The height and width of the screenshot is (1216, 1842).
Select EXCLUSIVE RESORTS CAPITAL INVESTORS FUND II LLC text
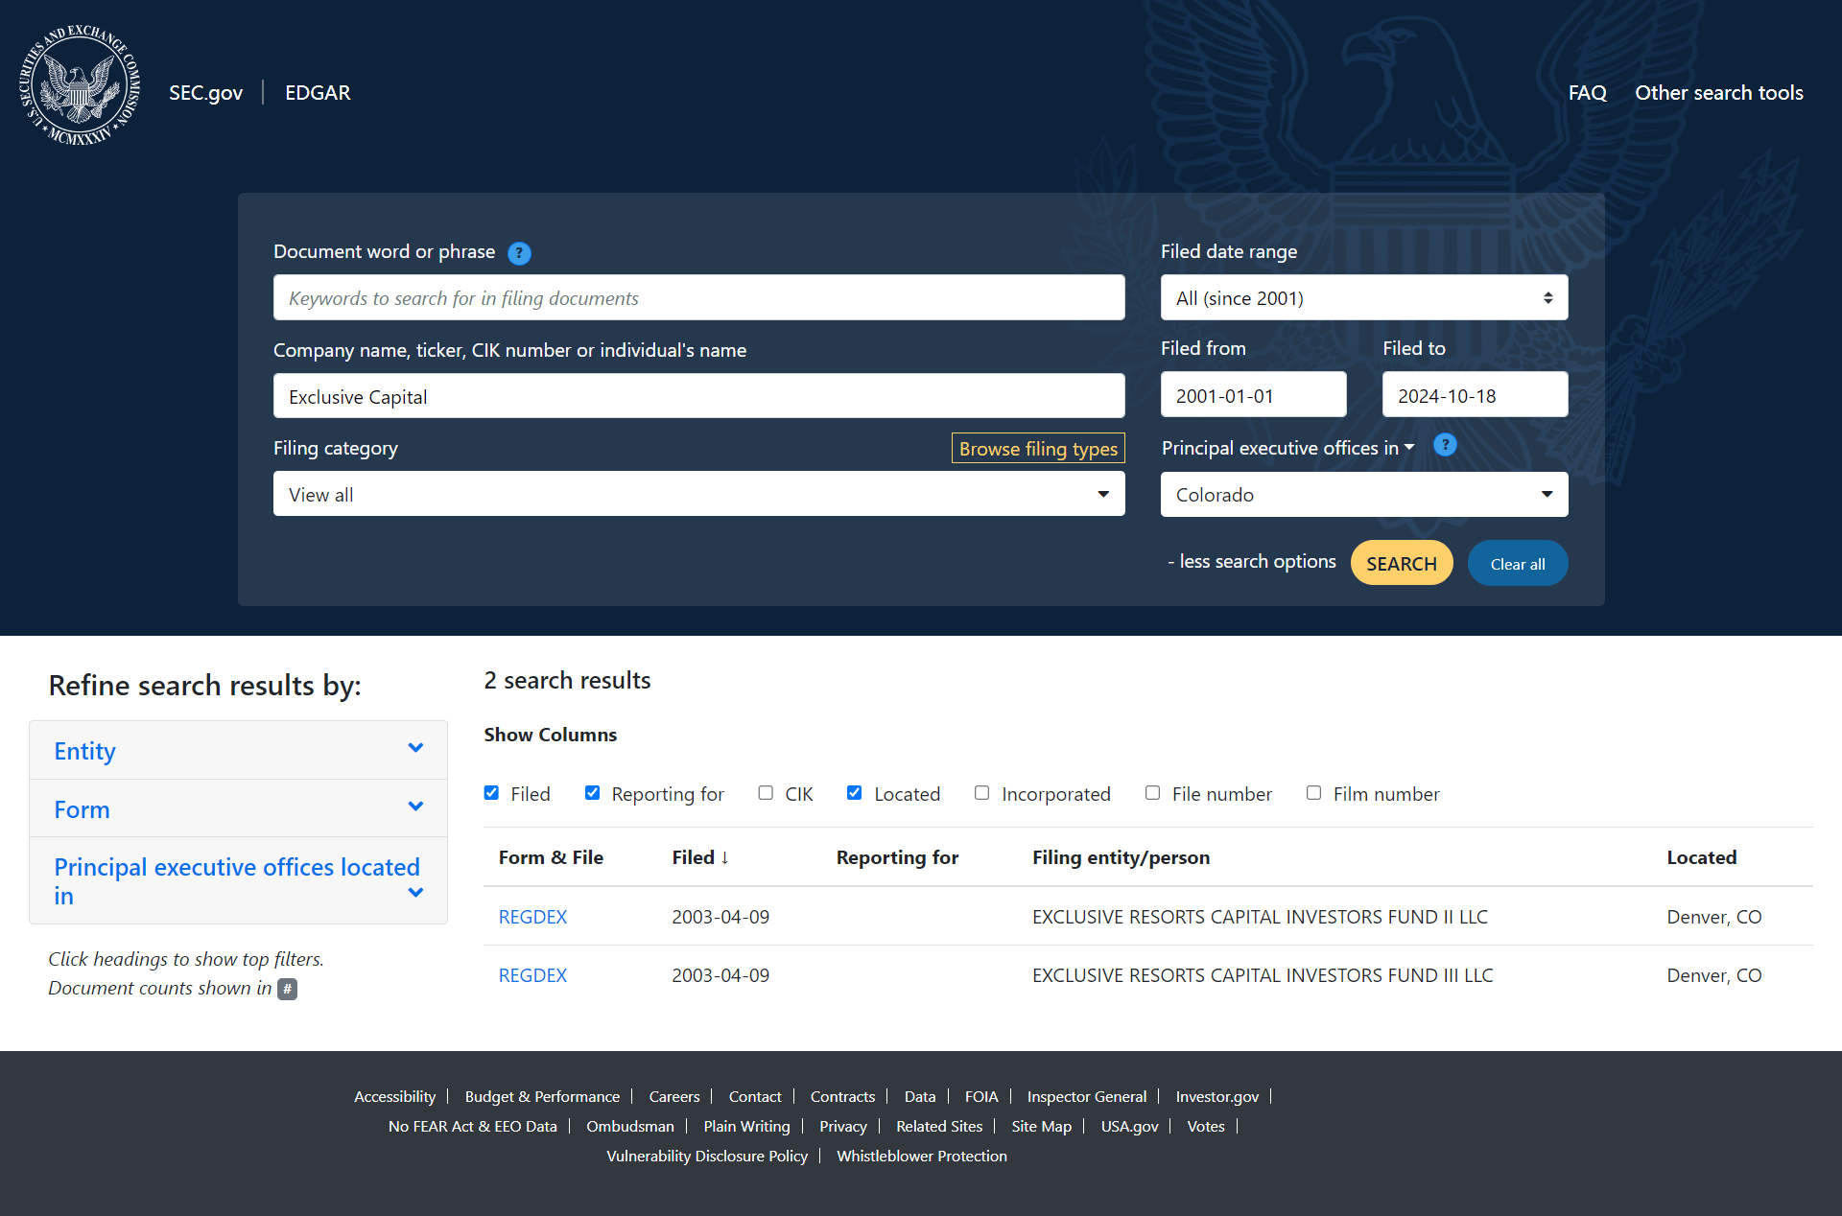click(x=1260, y=917)
